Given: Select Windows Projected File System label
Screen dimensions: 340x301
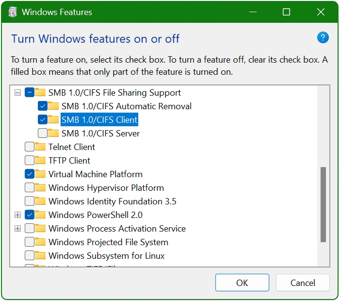Looking at the screenshot, I should point(109,242).
